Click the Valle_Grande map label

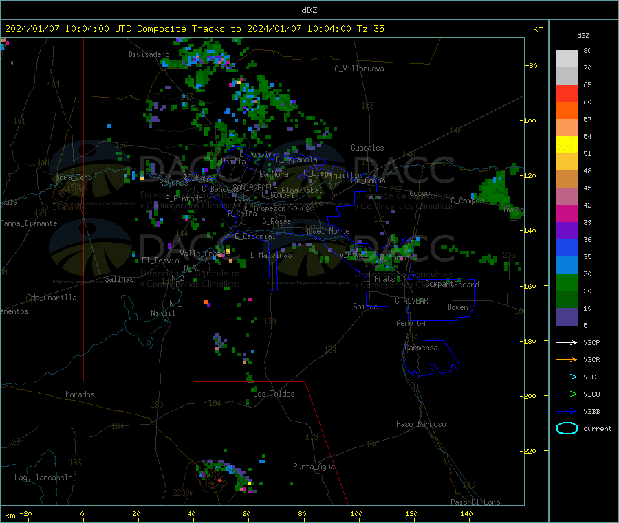(204, 253)
